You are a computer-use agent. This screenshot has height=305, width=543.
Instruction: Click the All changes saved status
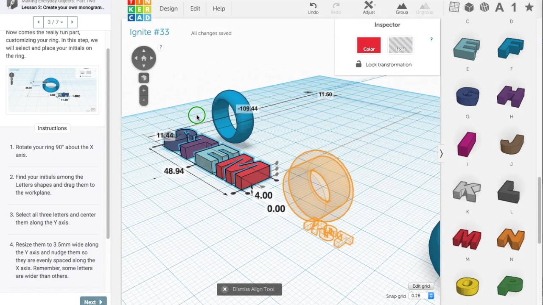click(x=211, y=33)
